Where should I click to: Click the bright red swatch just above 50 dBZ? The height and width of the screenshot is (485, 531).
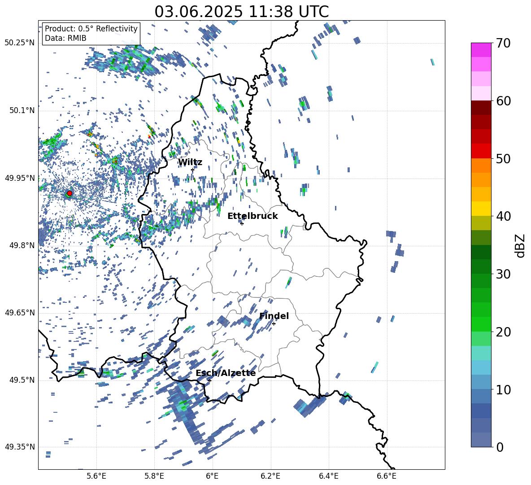pos(481,151)
